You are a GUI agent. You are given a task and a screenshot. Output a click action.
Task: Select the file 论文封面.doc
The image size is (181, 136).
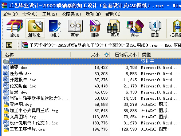pos(23,86)
